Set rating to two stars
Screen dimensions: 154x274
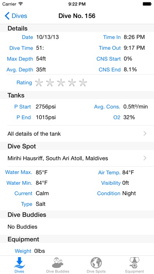tap(50, 83)
